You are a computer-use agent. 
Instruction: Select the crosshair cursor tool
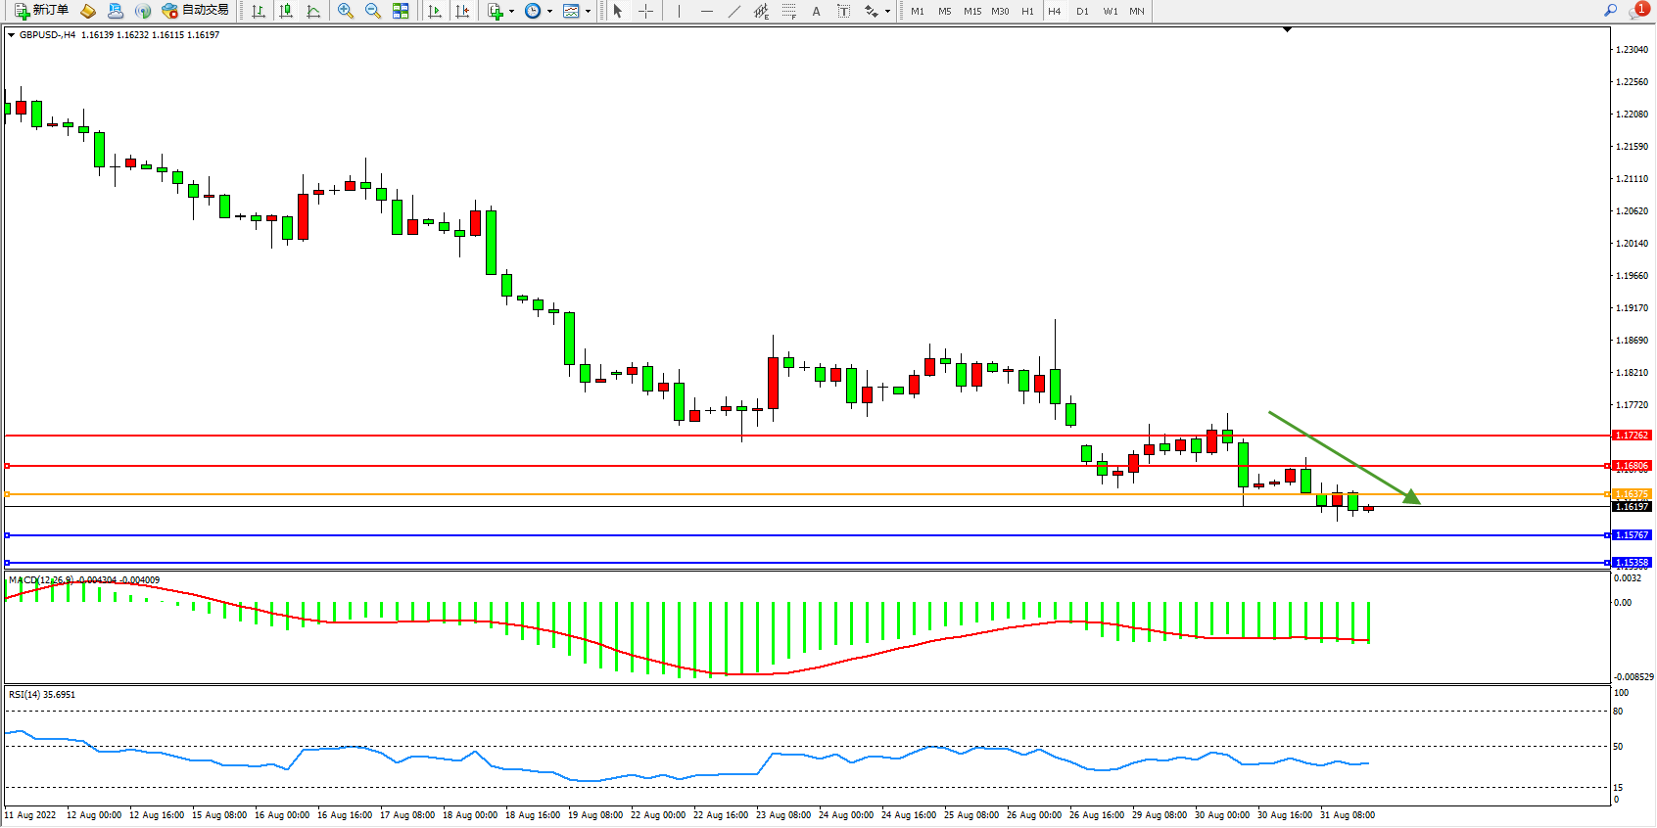coord(646,11)
